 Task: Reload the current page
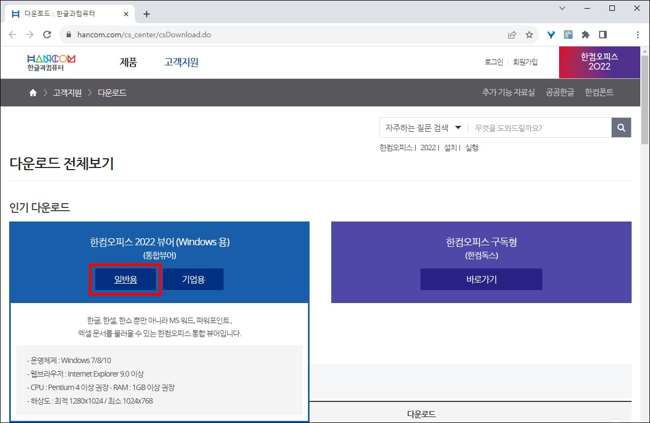[x=47, y=33]
